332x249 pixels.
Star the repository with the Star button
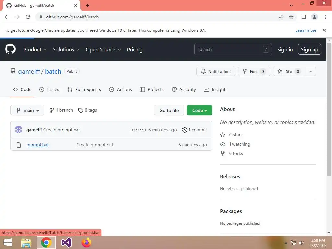point(289,71)
